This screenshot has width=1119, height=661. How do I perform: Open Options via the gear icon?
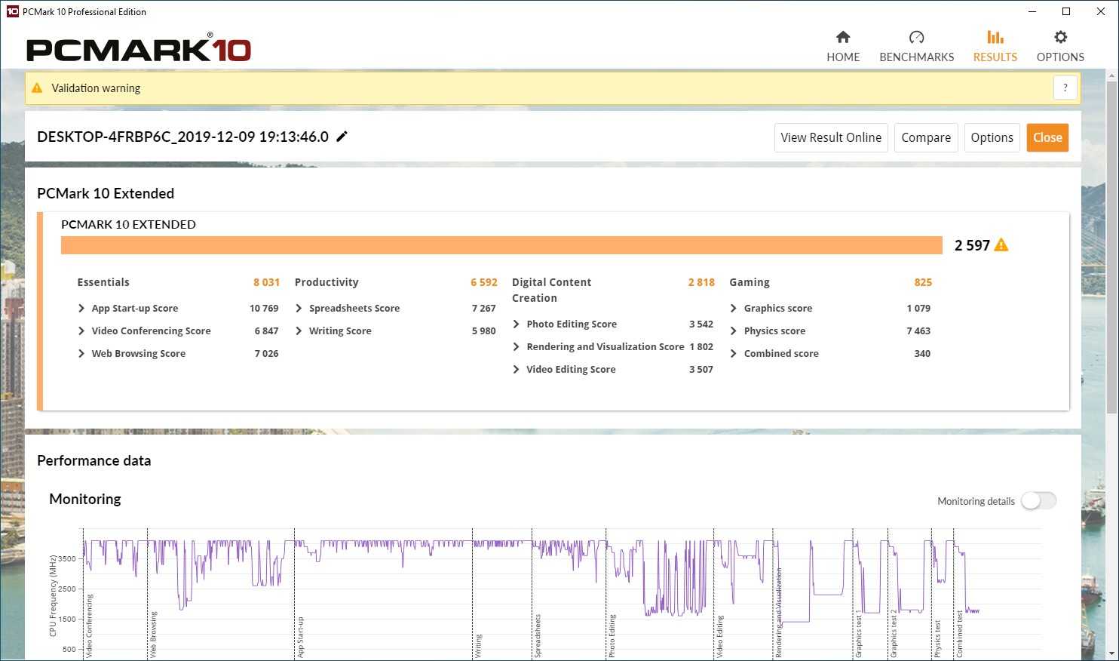click(1060, 37)
